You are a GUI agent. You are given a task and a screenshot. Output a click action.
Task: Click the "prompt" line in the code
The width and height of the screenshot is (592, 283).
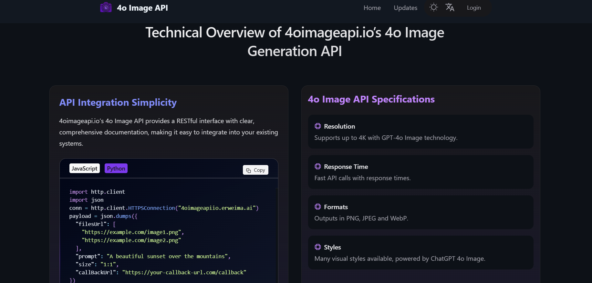pyautogui.click(x=153, y=256)
